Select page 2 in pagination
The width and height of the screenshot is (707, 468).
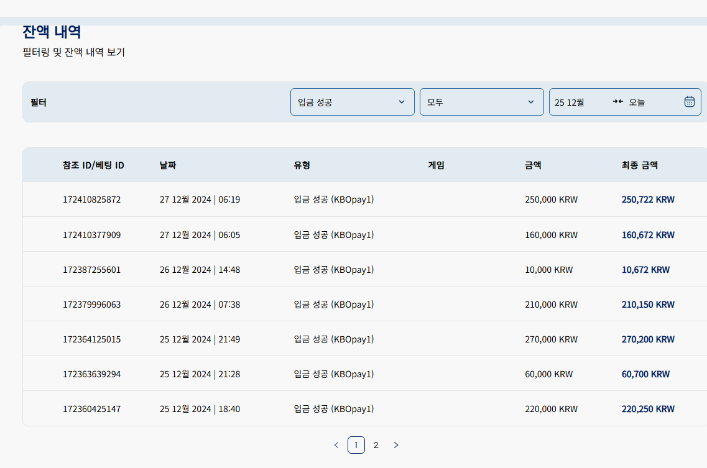pos(376,445)
